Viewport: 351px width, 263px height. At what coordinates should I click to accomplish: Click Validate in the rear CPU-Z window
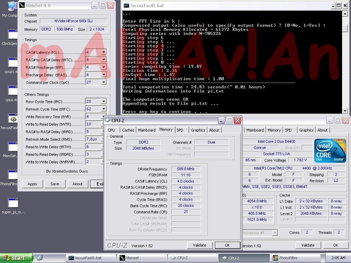click(x=308, y=245)
